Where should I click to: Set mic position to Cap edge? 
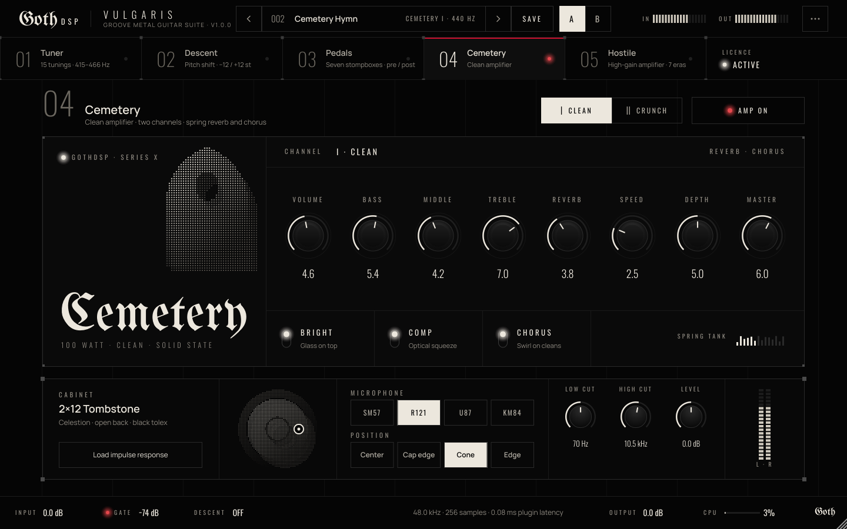tap(419, 455)
